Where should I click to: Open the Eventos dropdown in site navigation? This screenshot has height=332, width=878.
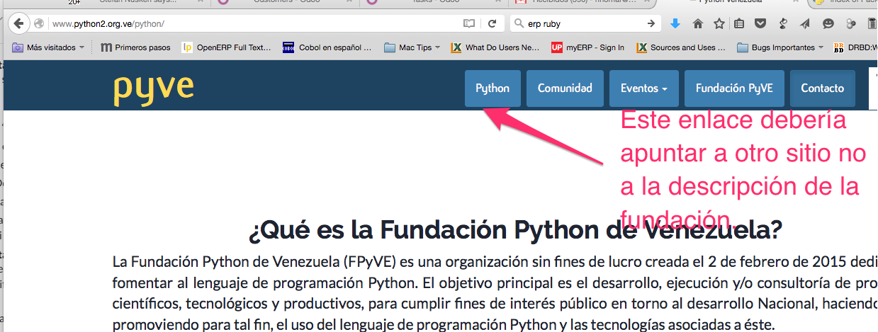pos(644,88)
